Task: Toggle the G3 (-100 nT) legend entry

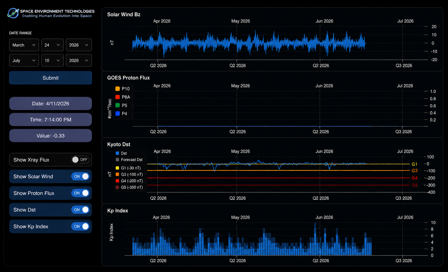Action: coord(129,175)
